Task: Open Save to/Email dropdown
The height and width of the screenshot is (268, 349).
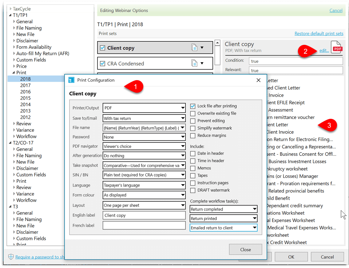Action: pyautogui.click(x=144, y=118)
